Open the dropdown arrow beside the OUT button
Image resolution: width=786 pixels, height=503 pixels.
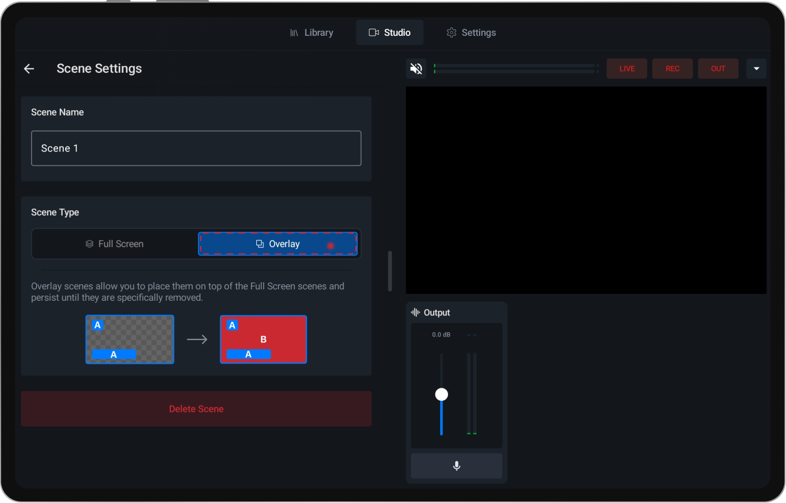click(x=756, y=68)
